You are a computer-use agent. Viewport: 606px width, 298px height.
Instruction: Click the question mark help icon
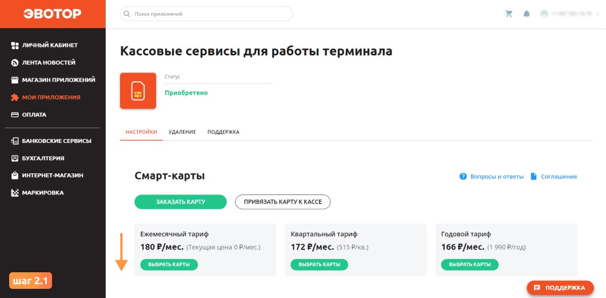tap(463, 176)
